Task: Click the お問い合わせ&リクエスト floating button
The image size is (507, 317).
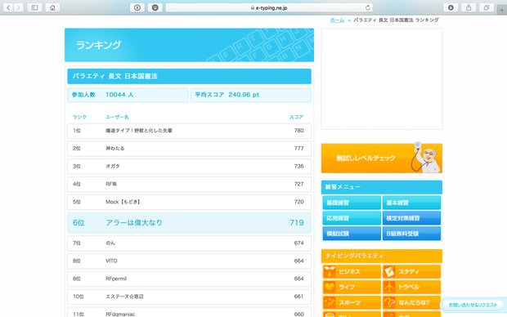Action: point(473,305)
